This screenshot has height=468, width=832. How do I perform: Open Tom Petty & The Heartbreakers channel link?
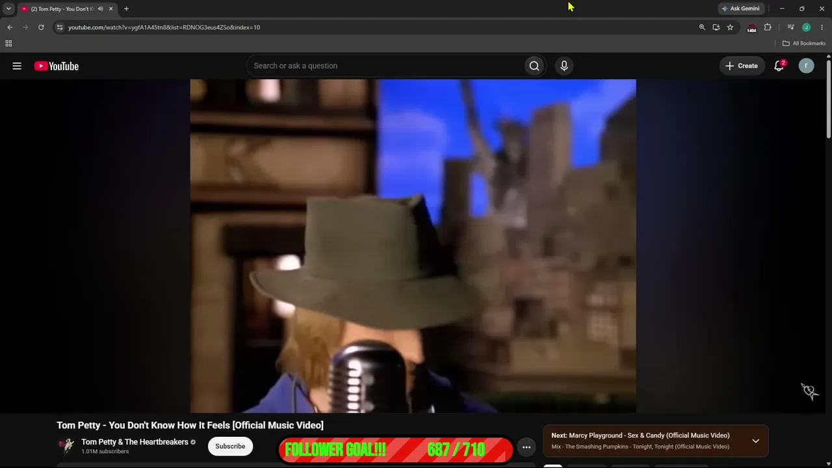[135, 442]
